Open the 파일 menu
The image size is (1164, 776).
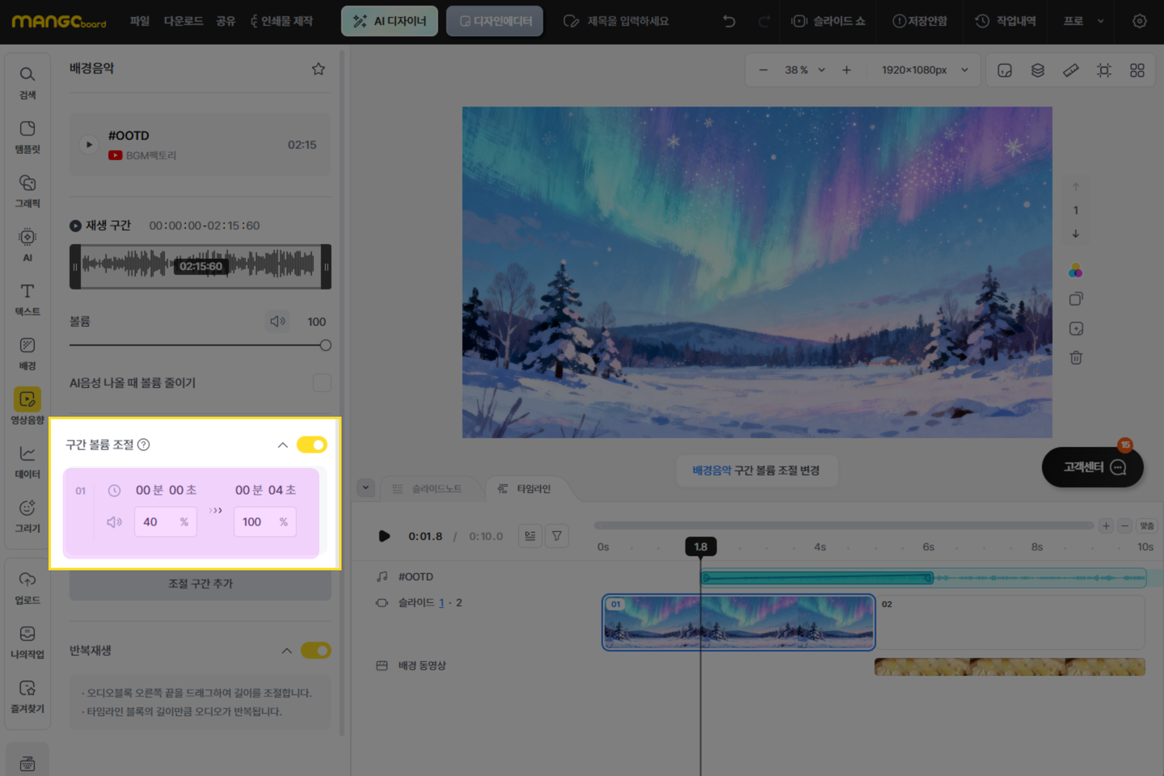coord(140,21)
